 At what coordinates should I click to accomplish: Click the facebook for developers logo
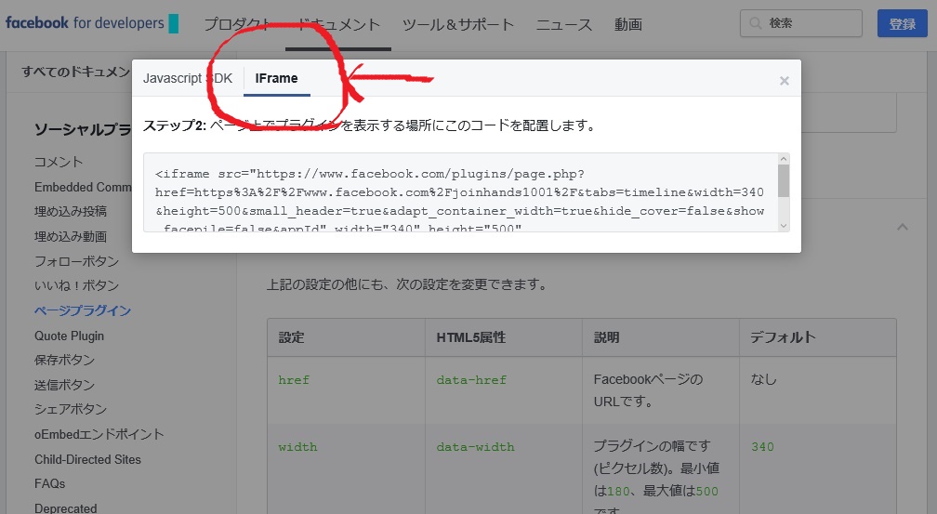click(91, 23)
